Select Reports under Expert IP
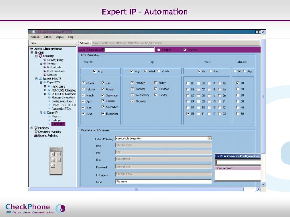Viewport: 290px width, 217px height. pyautogui.click(x=56, y=116)
